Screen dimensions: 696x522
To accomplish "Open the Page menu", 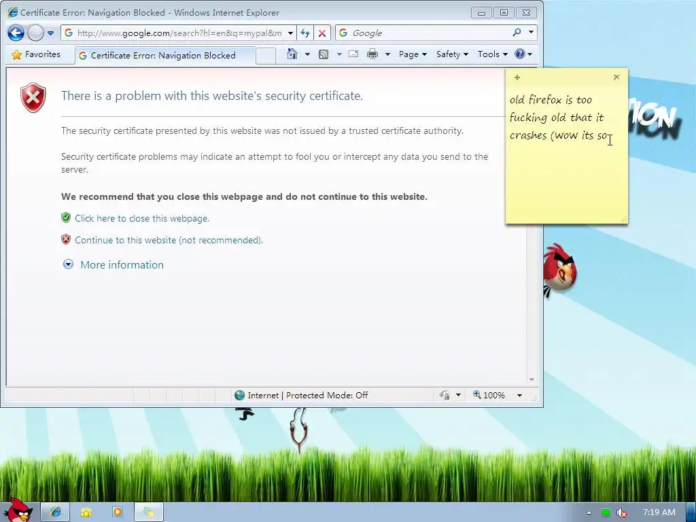I will 413,54.
